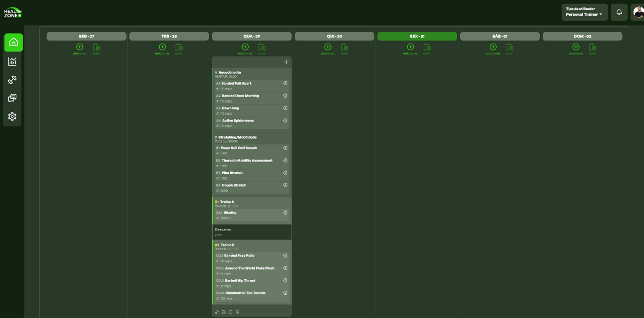This screenshot has width=644, height=318.
Task: Edit the workout with the pencil icon
Action: pyautogui.click(x=224, y=312)
